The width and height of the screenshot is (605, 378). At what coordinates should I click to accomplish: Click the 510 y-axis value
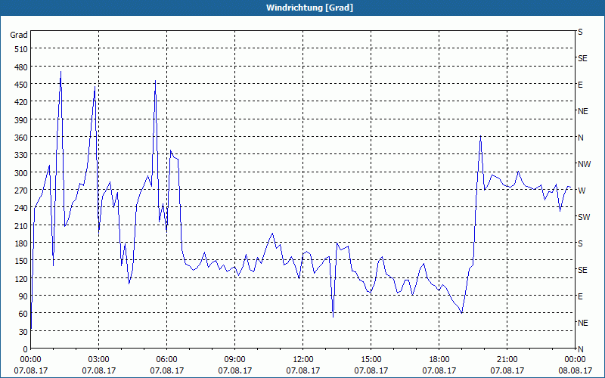[x=21, y=49]
